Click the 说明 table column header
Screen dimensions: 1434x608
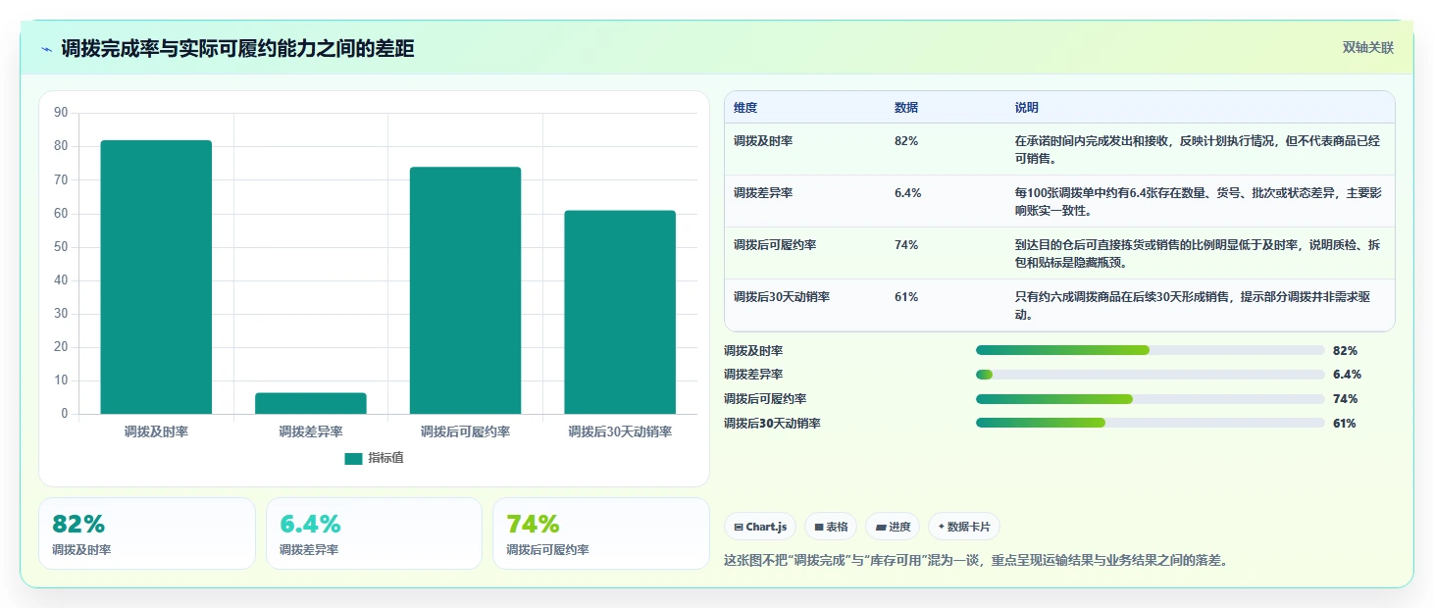[x=1027, y=108]
